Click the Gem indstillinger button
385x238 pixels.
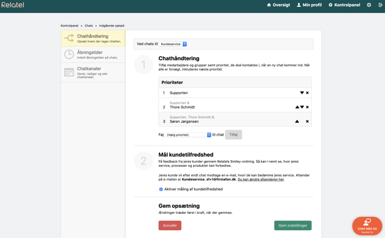(293, 225)
